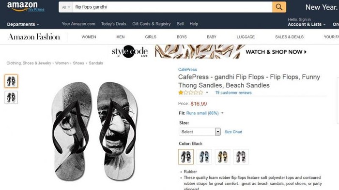
Task: Open Today's Deals link
Action: point(113,24)
